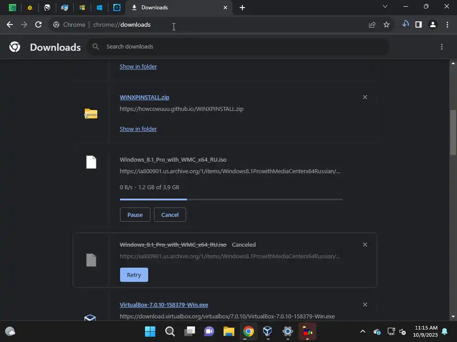Click the scrollbar down arrow
457x342 pixels.
[453, 317]
